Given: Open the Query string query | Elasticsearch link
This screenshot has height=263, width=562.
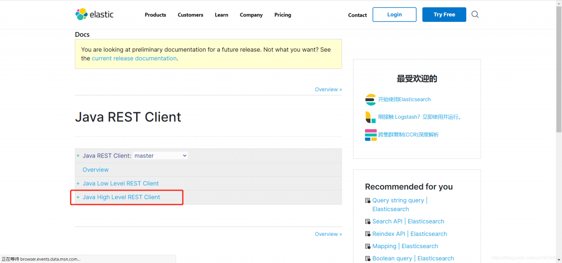Looking at the screenshot, I should [400, 205].
